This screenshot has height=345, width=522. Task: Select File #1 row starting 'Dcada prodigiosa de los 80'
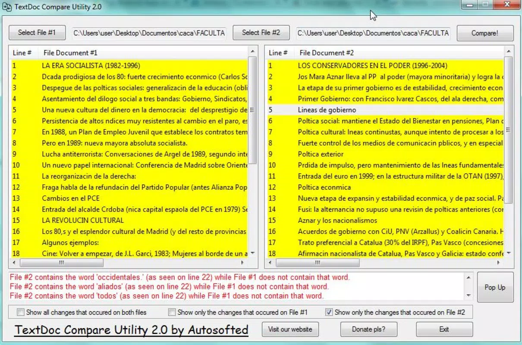(x=129, y=77)
